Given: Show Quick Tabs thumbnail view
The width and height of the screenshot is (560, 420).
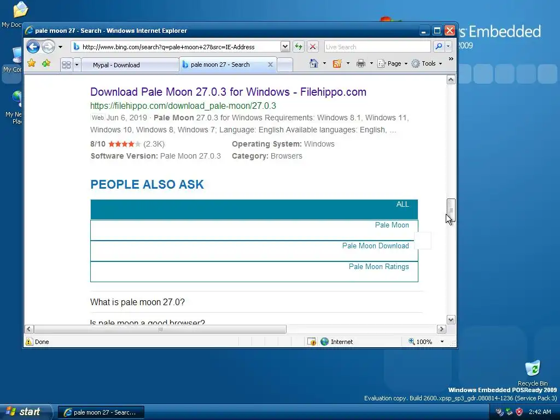Looking at the screenshot, I should [x=66, y=65].
